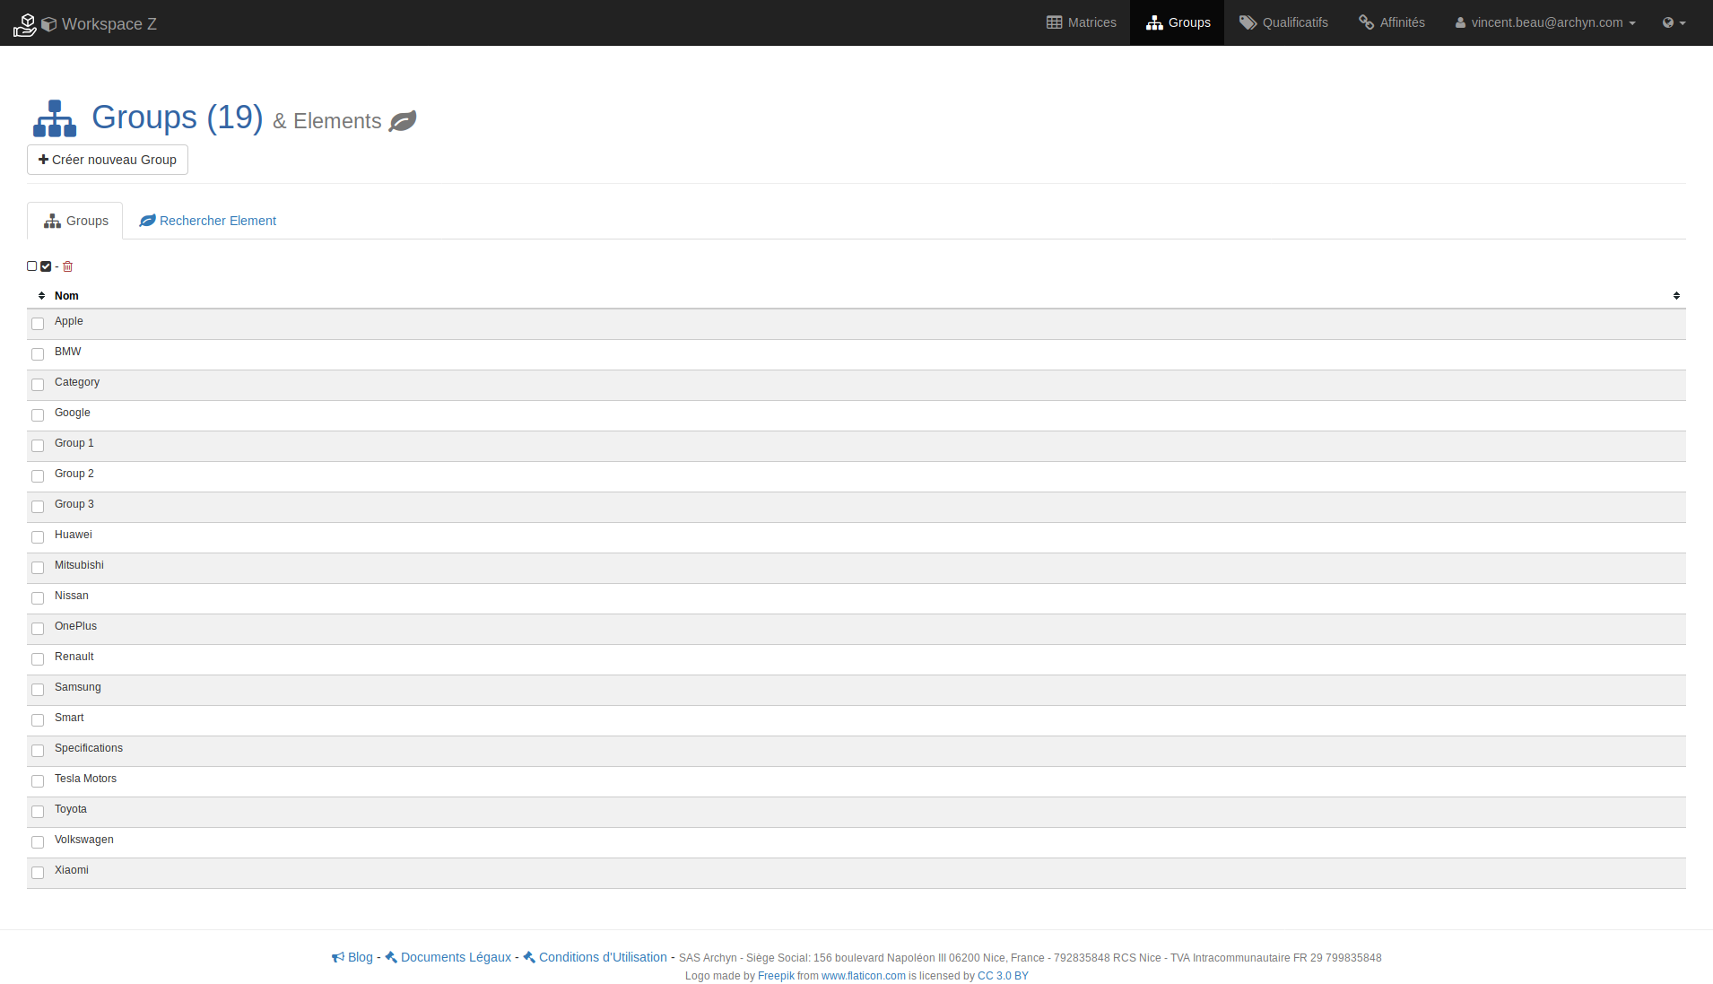Open Groups in the top navigation
The height and width of the screenshot is (984, 1713).
(1178, 22)
